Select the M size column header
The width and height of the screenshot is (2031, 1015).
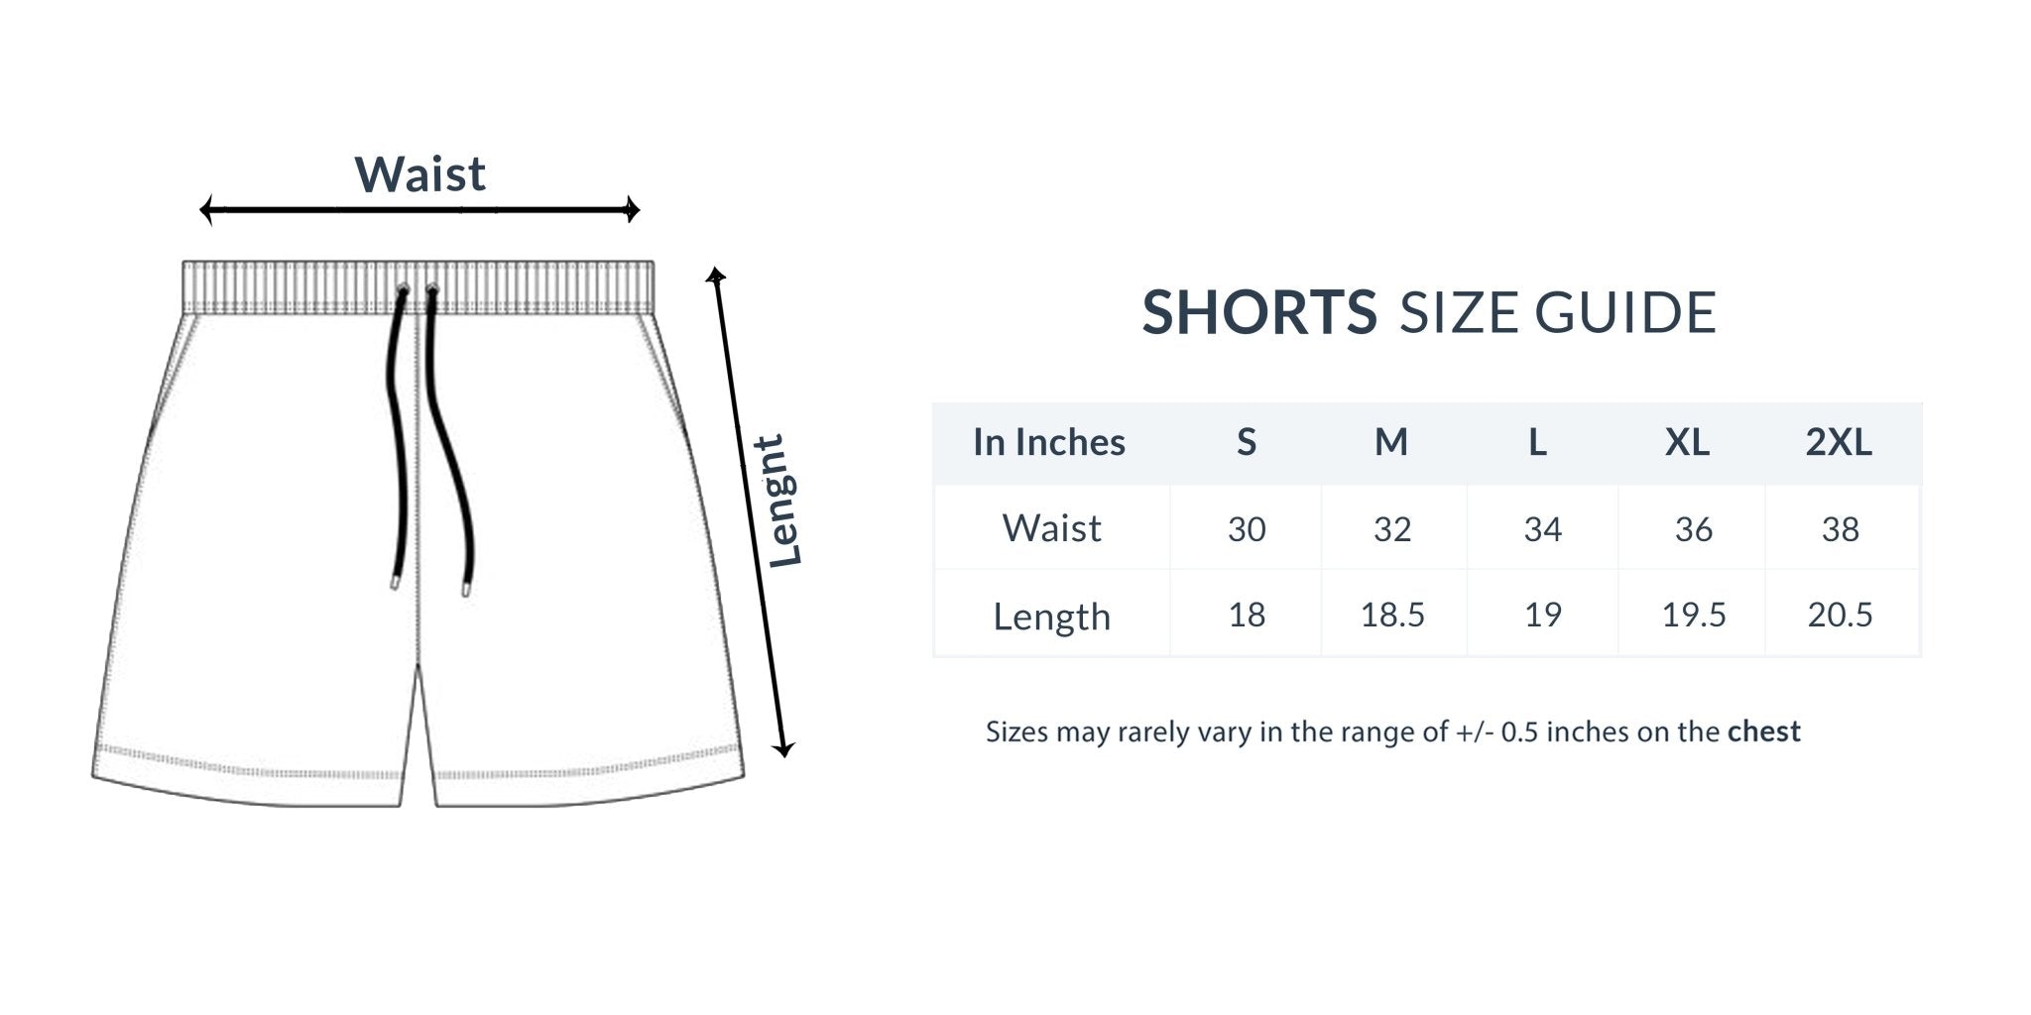pos(1391,442)
